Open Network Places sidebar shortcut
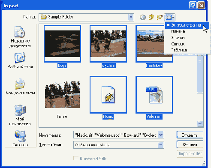Viewport: 211px width, 168px height. [20, 138]
